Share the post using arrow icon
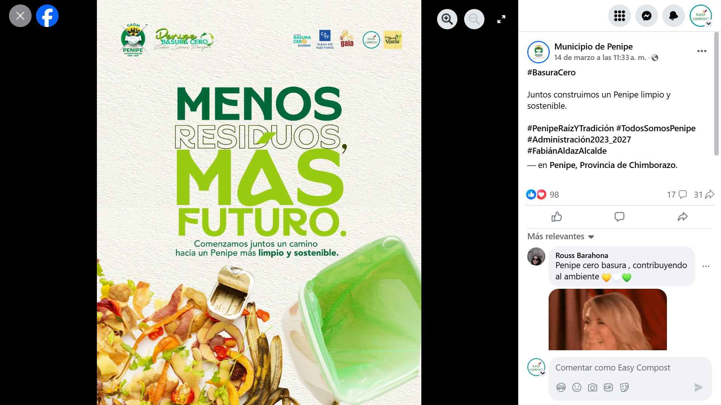 [683, 217]
